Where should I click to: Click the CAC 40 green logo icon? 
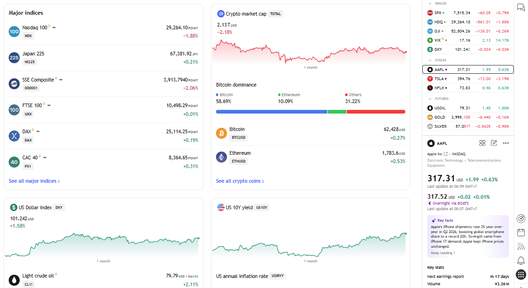pos(14,162)
